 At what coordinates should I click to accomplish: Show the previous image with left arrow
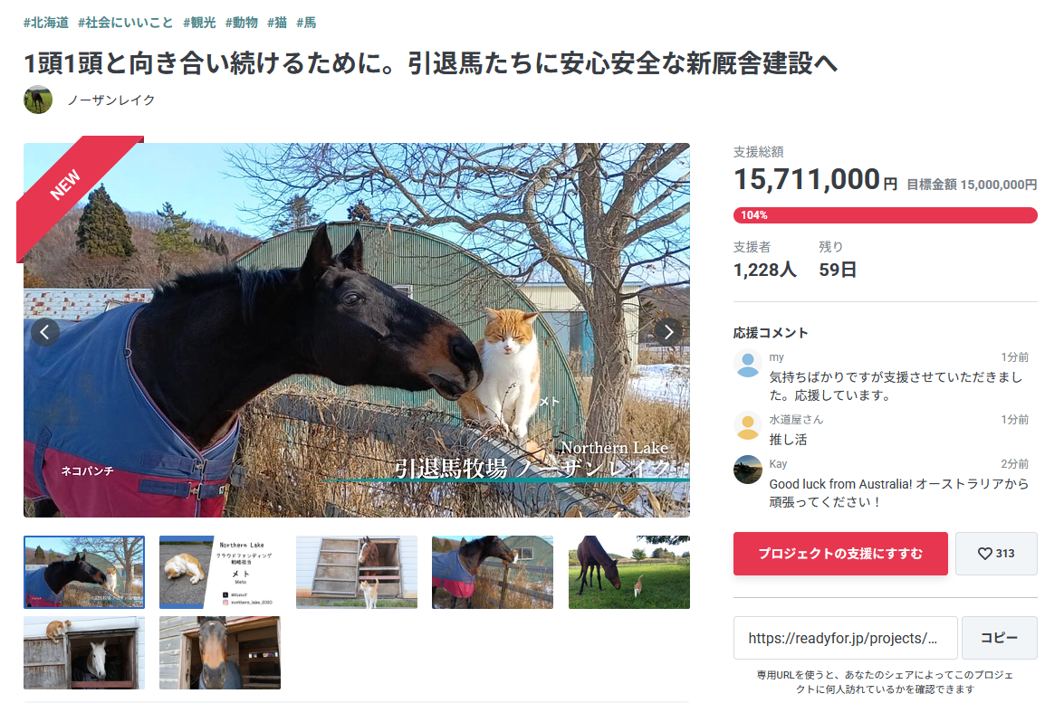tap(45, 332)
